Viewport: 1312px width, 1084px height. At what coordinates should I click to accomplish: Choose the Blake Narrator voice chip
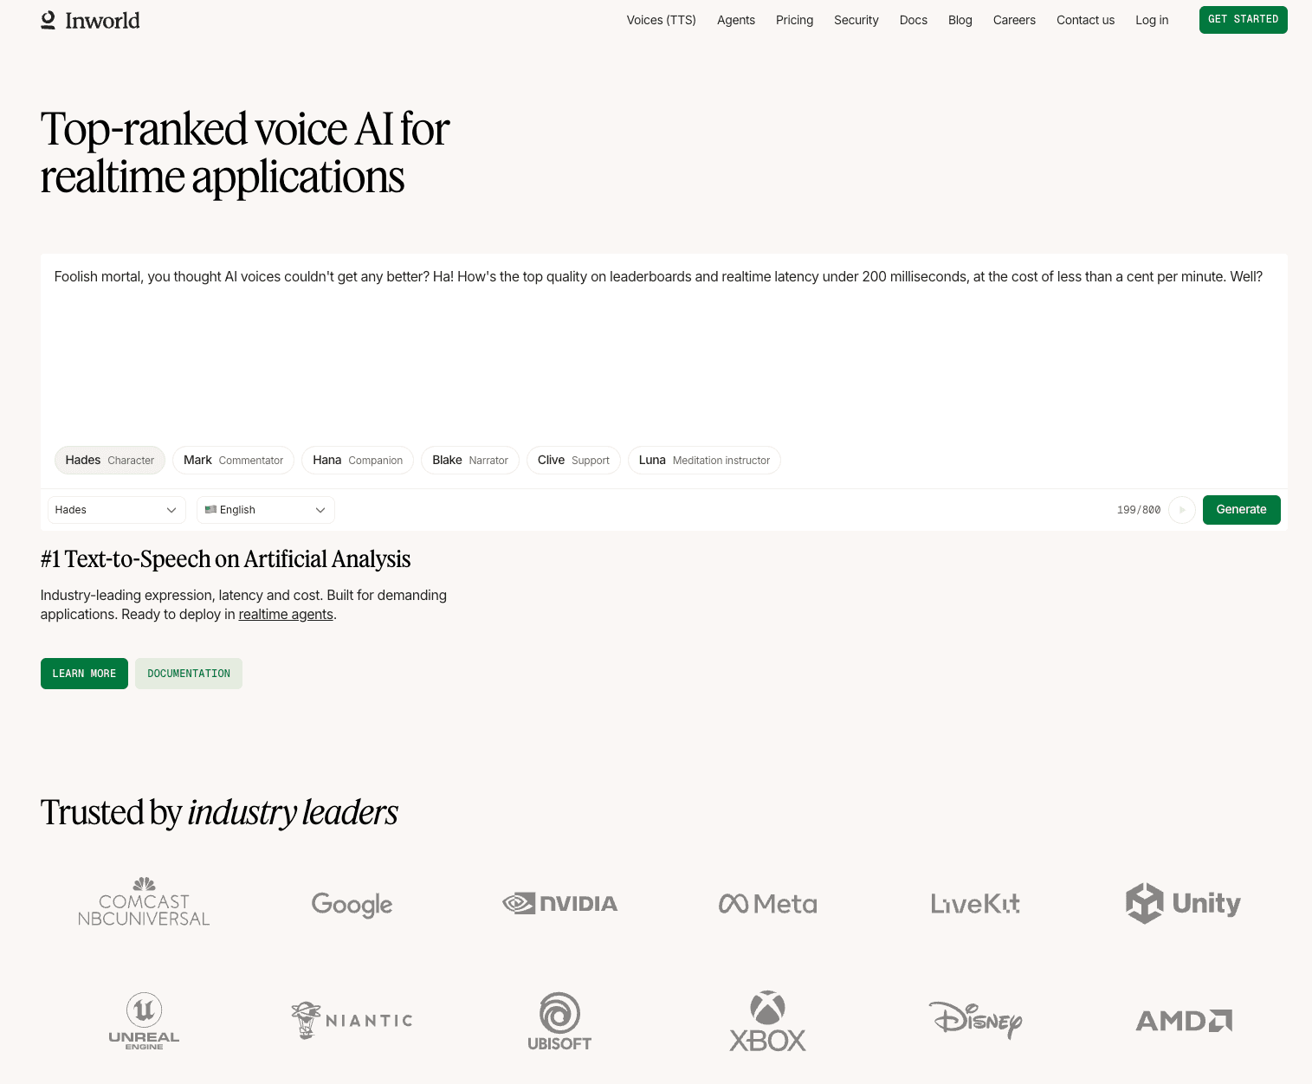pyautogui.click(x=470, y=461)
